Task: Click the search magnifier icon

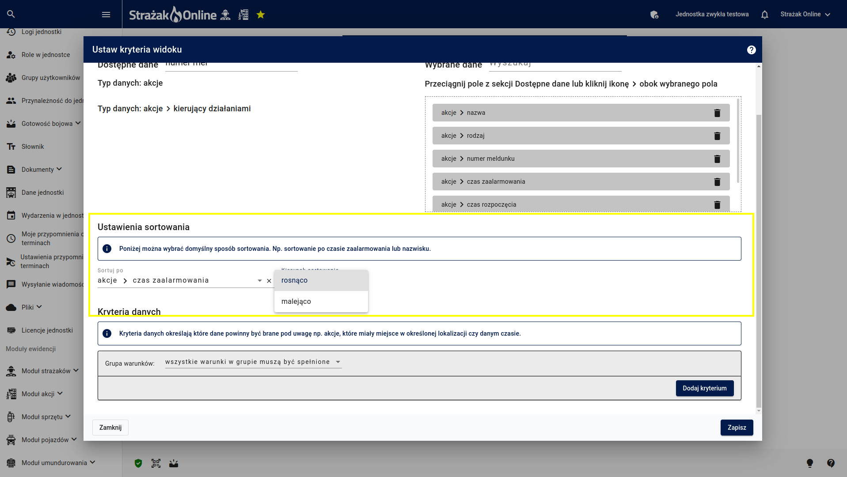Action: point(11,14)
